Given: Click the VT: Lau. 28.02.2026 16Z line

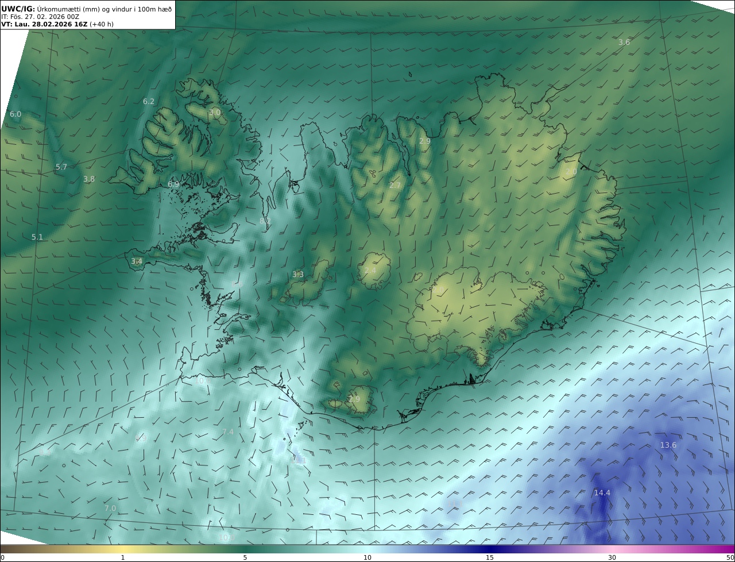Looking at the screenshot, I should click(57, 25).
